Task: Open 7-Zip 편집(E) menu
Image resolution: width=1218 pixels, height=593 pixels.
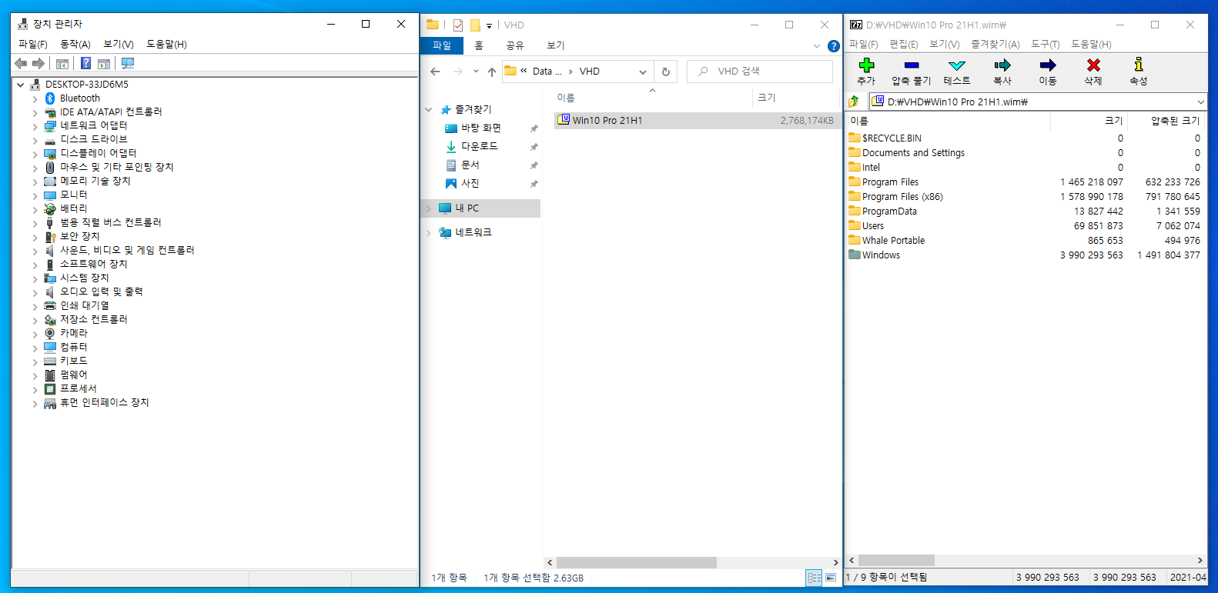Action: (x=904, y=44)
